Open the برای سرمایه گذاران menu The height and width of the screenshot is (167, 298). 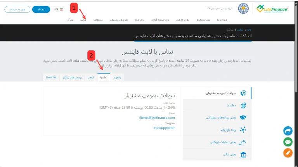160,20
